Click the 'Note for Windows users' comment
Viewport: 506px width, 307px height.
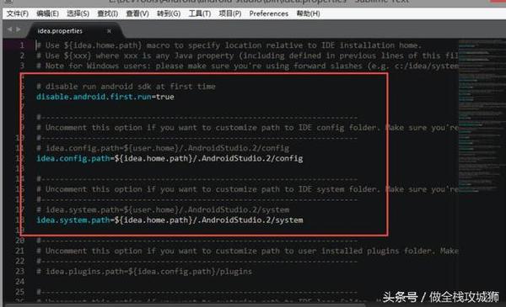(x=247, y=66)
